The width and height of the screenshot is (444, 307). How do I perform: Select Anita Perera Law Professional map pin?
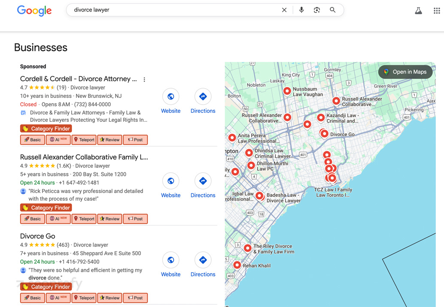pyautogui.click(x=232, y=138)
